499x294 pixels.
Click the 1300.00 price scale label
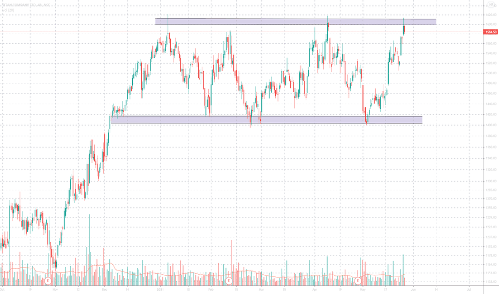point(492,182)
